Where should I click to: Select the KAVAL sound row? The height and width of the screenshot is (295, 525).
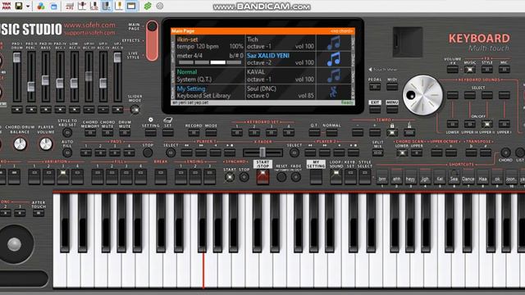tap(281, 75)
